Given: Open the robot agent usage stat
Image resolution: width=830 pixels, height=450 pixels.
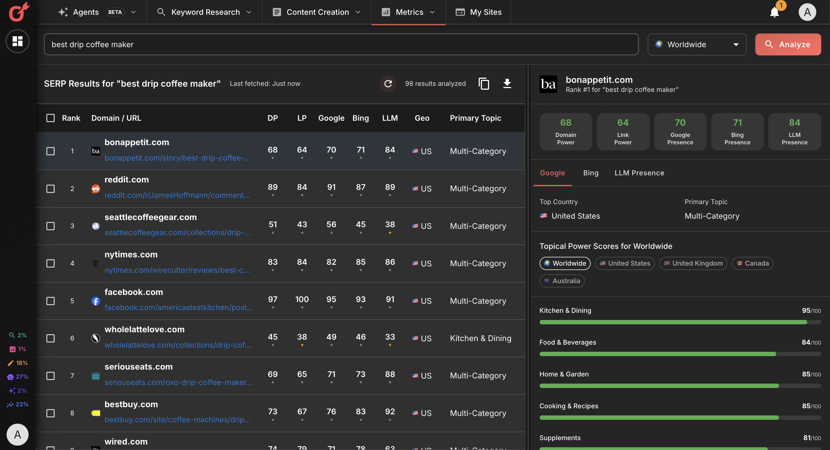Looking at the screenshot, I should 11,376.
